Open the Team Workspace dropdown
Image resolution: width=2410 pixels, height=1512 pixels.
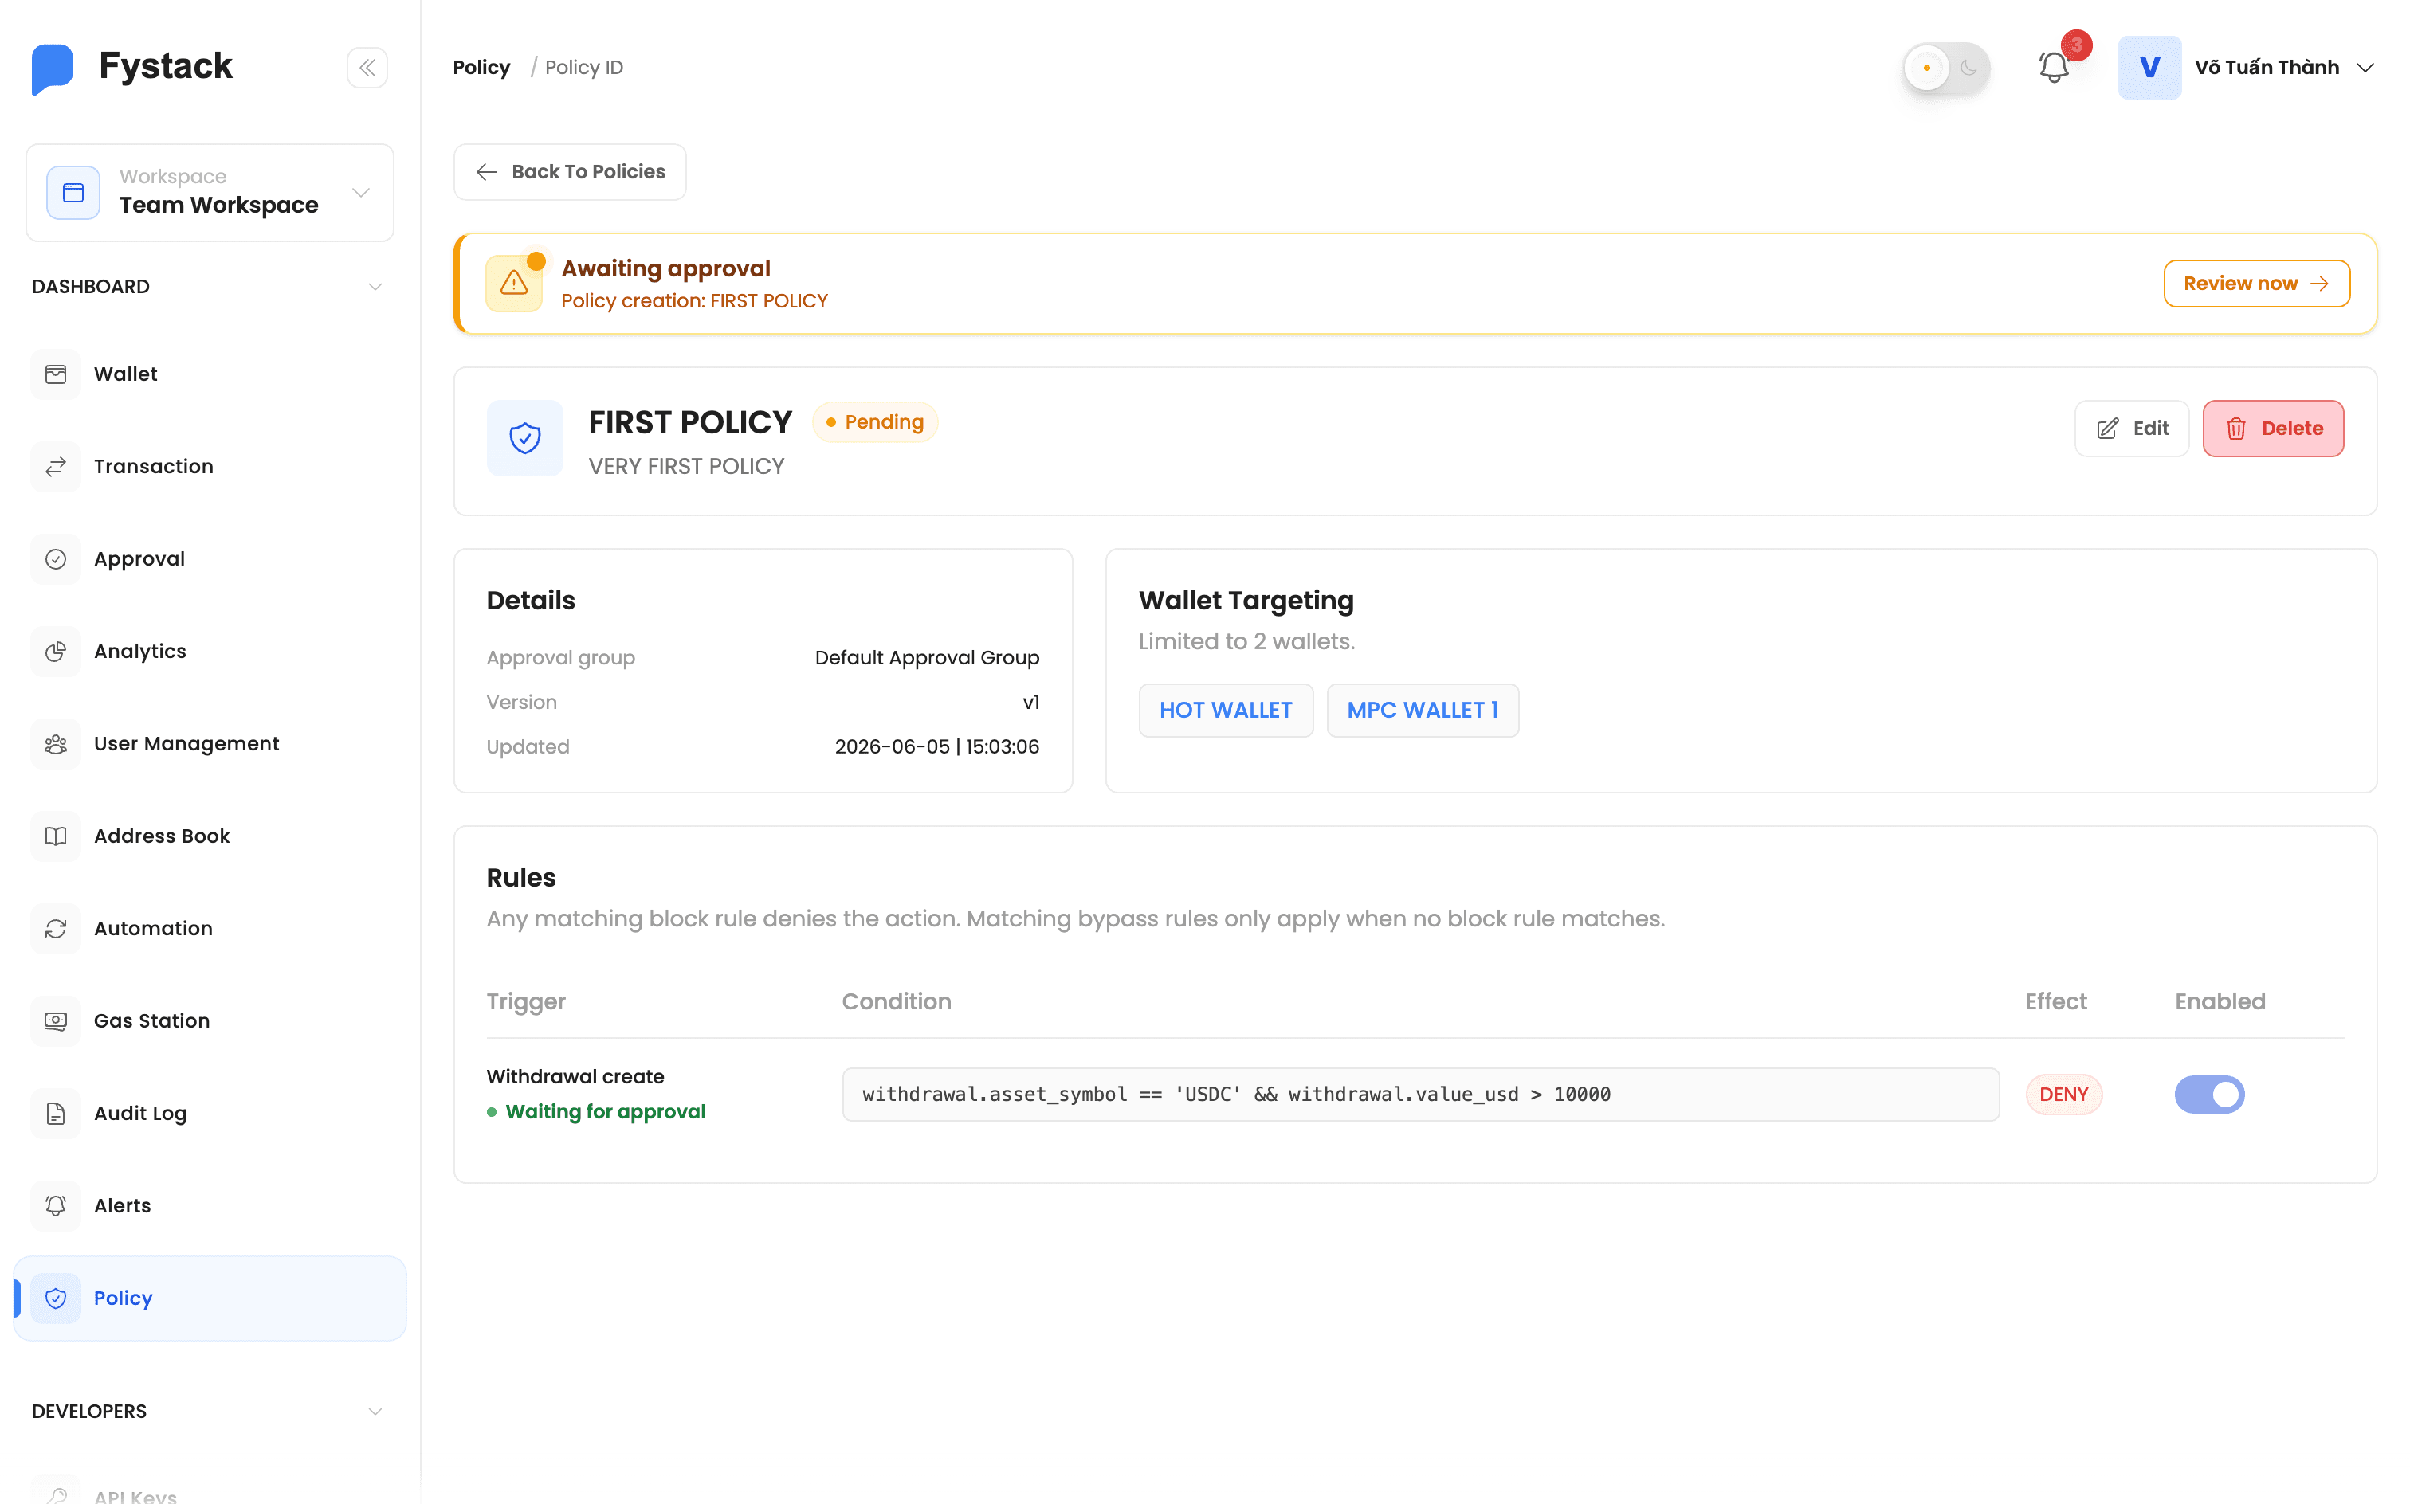click(x=210, y=192)
